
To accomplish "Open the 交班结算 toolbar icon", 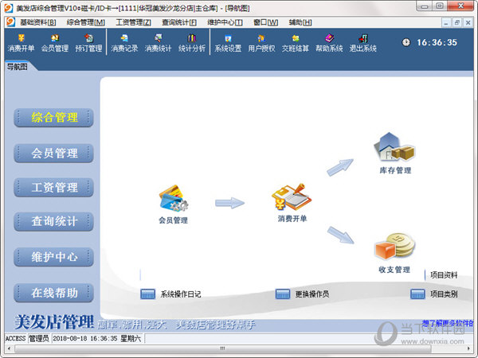I will (296, 43).
